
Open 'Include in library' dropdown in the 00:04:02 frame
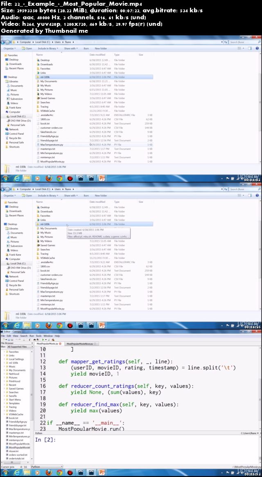(x=48, y=48)
